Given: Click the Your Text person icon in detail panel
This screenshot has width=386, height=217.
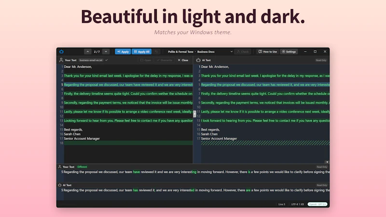Looking at the screenshot, I should 59,166.
